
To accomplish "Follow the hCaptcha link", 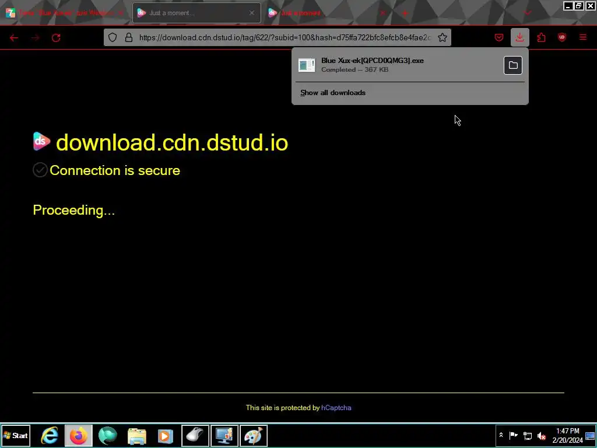I will 336,408.
